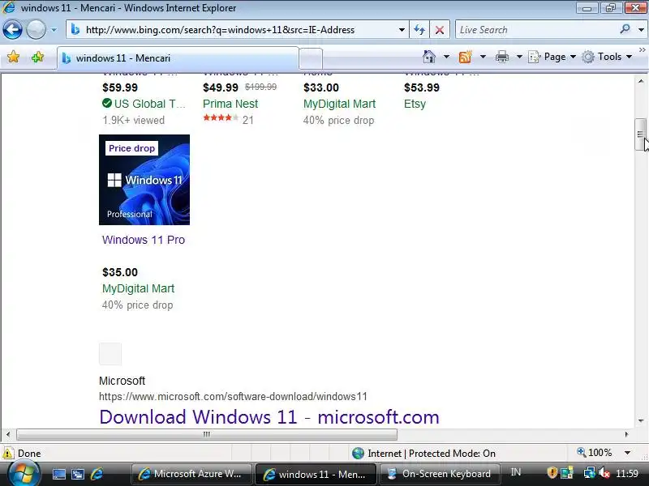Click the security shield tray icon
Viewport: 649px width, 486px height.
[552, 472]
